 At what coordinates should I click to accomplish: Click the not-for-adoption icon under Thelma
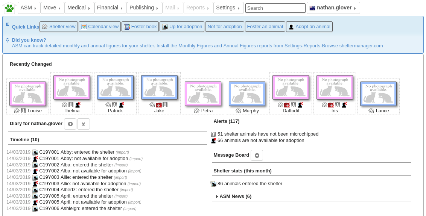click(78, 105)
